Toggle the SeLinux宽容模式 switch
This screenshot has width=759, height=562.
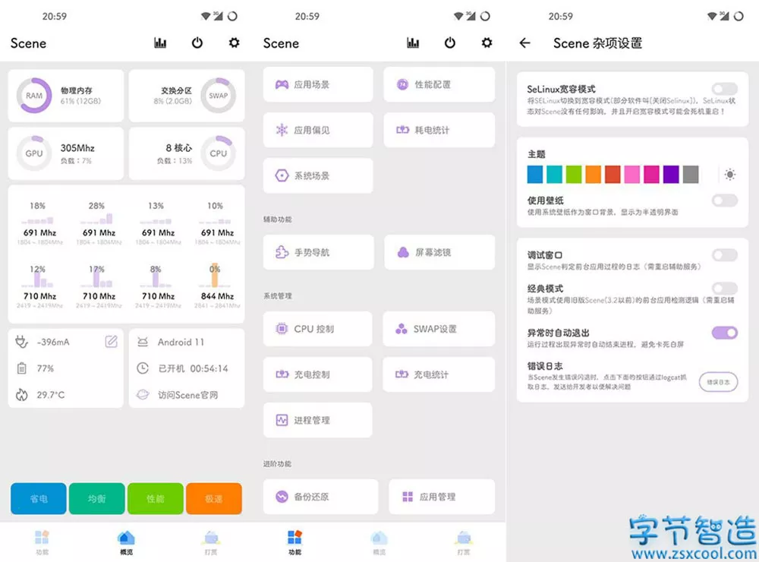[x=725, y=89]
